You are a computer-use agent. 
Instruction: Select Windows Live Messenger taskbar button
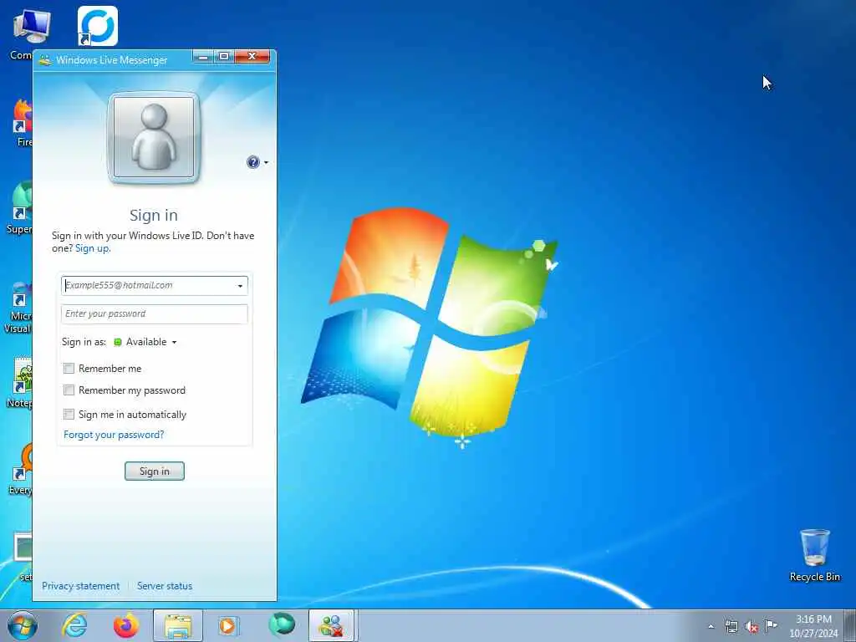coord(333,625)
